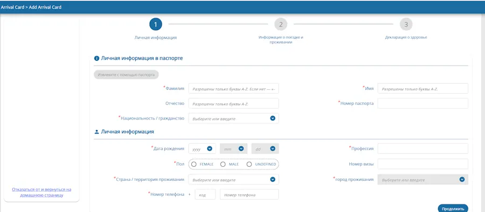This screenshot has width=485, height=212.
Task: Select the MALE radio button
Action: pyautogui.click(x=223, y=165)
